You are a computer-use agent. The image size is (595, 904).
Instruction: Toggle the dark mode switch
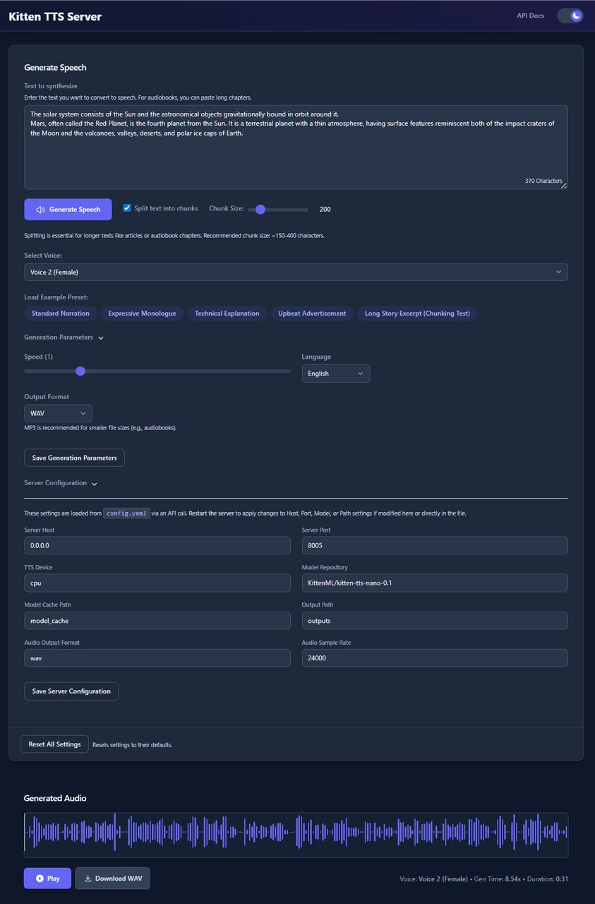coord(570,15)
